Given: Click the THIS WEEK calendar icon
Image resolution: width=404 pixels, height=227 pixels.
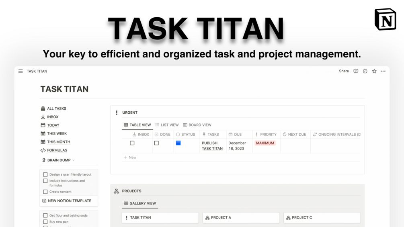Looking at the screenshot, I should pyautogui.click(x=43, y=133).
